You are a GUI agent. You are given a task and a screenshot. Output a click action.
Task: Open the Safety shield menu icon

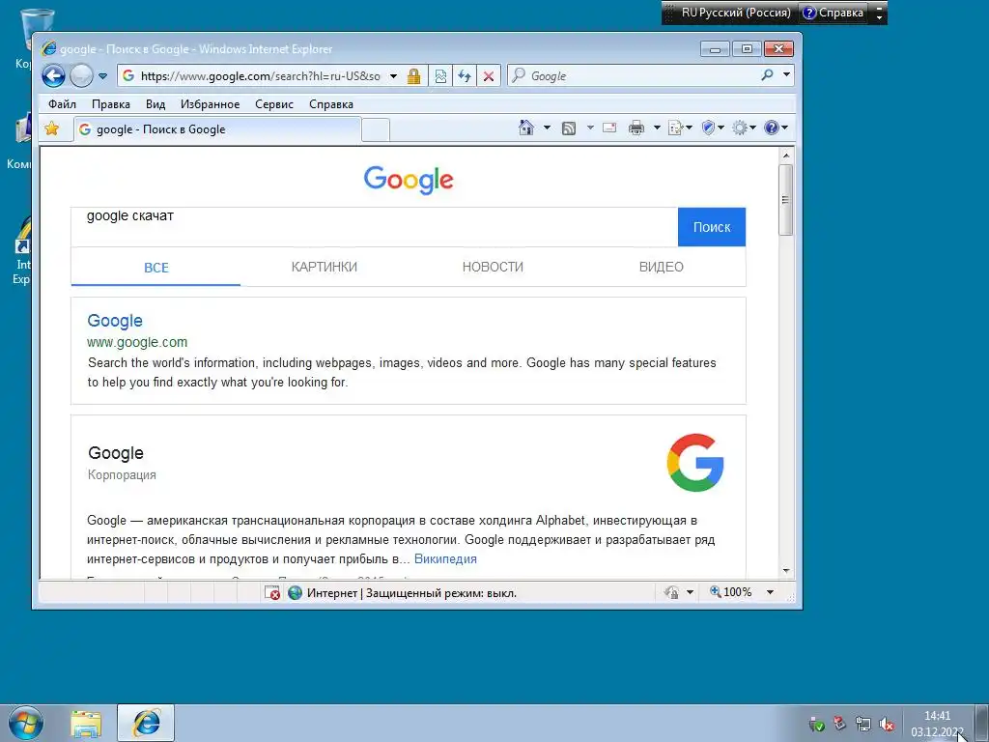[713, 128]
